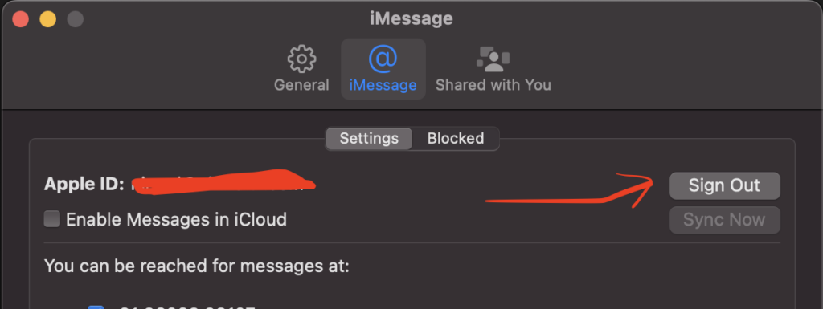This screenshot has height=309, width=823.
Task: Click the 'Enable Messages in iCloud' label text
Action: coord(176,219)
